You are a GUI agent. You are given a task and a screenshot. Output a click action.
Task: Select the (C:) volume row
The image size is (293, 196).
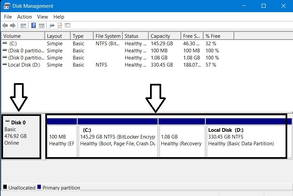tap(118, 44)
